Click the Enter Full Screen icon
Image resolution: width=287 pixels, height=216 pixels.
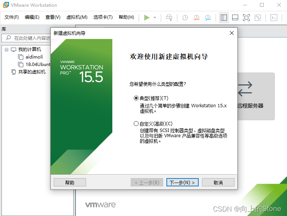(x=246, y=18)
